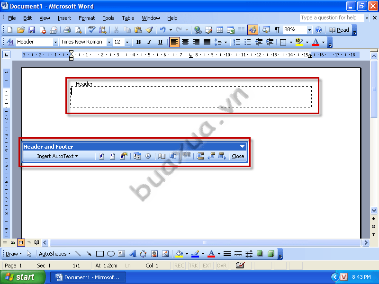The width and height of the screenshot is (379, 284).
Task: Show the previous header or footer
Action: click(211, 156)
